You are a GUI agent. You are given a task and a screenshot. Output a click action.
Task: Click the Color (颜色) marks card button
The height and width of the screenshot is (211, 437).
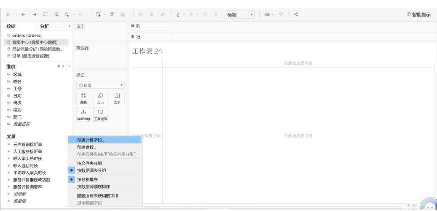pos(84,98)
